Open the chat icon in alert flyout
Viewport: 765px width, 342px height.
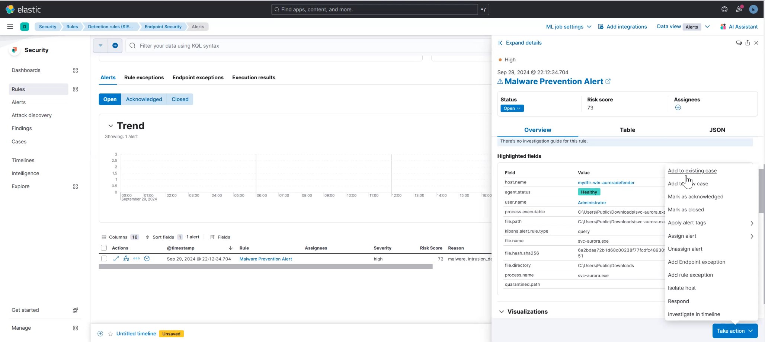[x=739, y=43]
